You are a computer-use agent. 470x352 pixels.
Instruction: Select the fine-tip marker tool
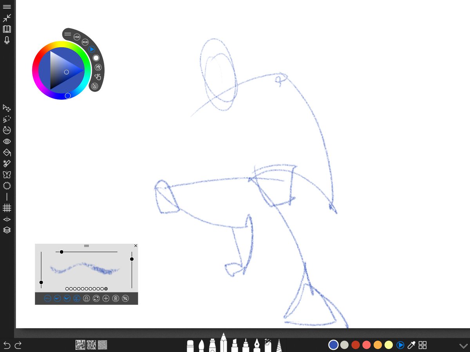[x=246, y=345]
